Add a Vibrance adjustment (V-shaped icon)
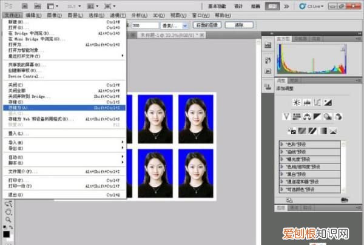Image resolution: width=364 pixels, height=245 pixels. coord(286,116)
